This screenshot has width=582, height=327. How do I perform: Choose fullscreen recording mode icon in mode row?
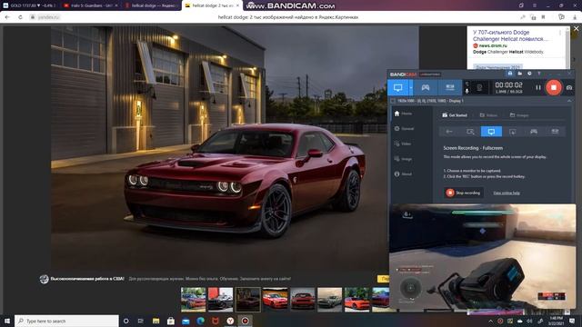pos(491,132)
